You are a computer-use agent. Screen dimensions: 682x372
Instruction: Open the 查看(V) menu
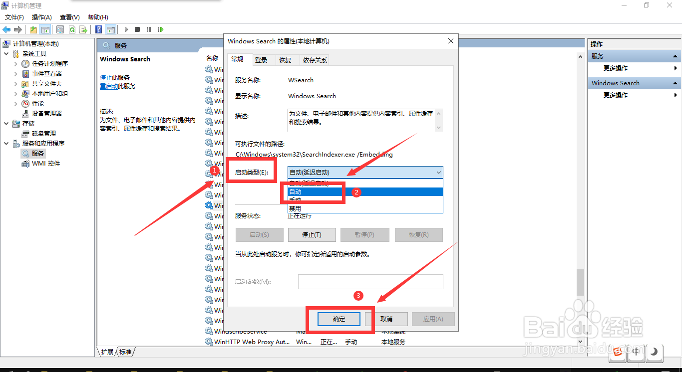pyautogui.click(x=70, y=17)
